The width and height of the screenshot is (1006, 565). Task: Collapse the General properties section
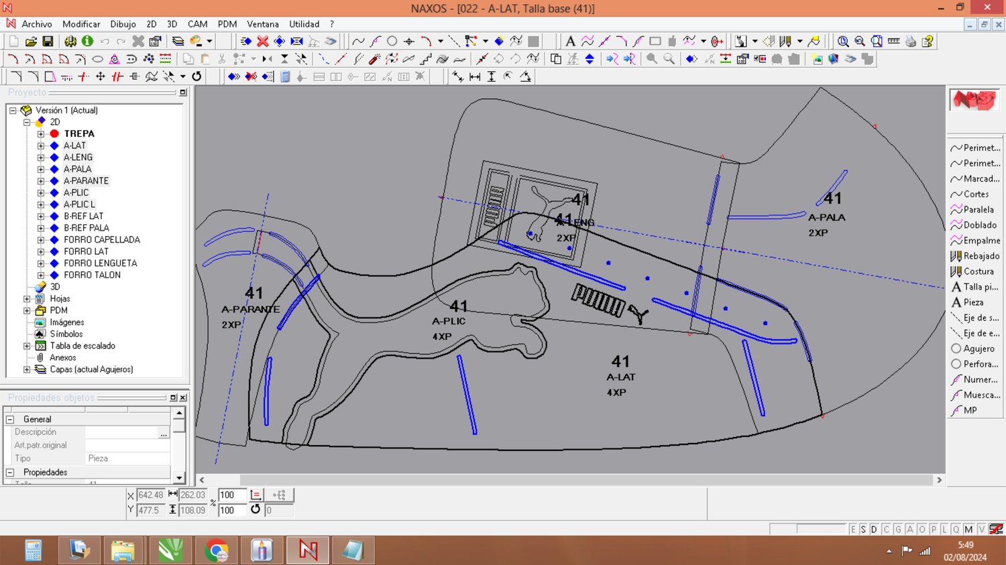pos(10,420)
